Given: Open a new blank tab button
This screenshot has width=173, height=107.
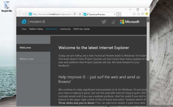Looking at the screenshot, I should (119, 14).
